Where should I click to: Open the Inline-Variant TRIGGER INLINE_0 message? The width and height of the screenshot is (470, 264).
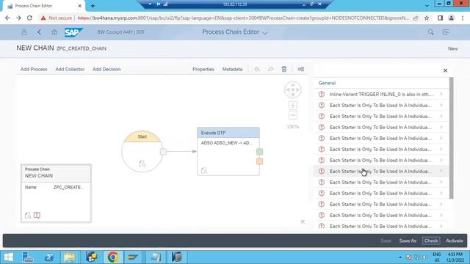pos(381,95)
